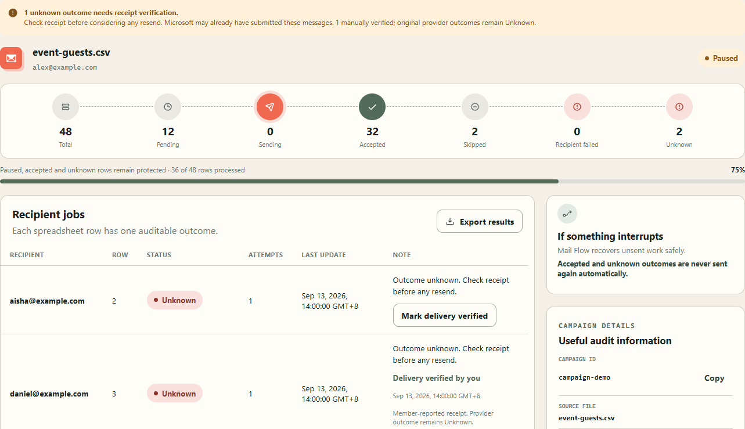Click the event-guests.csv campaign title
Screen dimensions: 745x429
(x=71, y=52)
